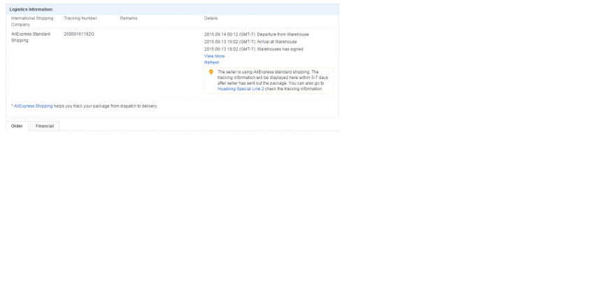Screen dimensions: 612x300
Task: Click the AliExpress Standard Shipping company cell
Action: click(30, 37)
